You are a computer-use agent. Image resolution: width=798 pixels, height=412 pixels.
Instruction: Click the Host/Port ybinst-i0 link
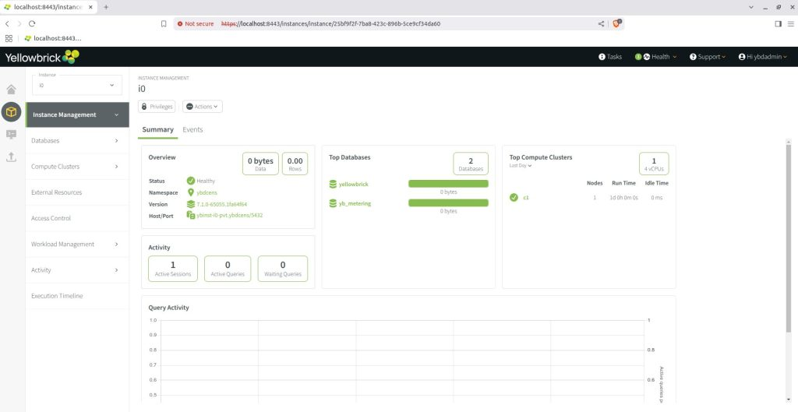[x=230, y=215]
